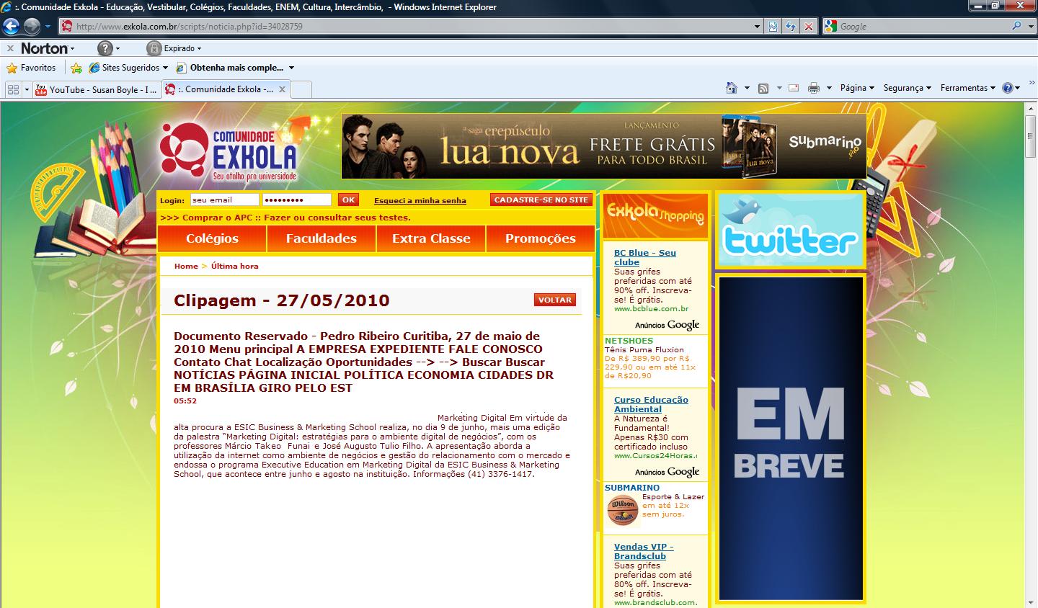Click the 'seu email' login field
This screenshot has width=1038, height=608.
point(224,200)
